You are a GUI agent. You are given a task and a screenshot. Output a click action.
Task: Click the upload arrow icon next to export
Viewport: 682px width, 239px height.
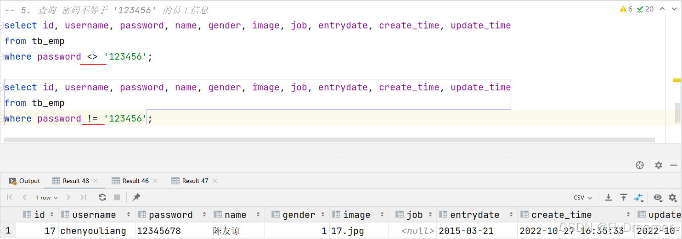(x=623, y=197)
